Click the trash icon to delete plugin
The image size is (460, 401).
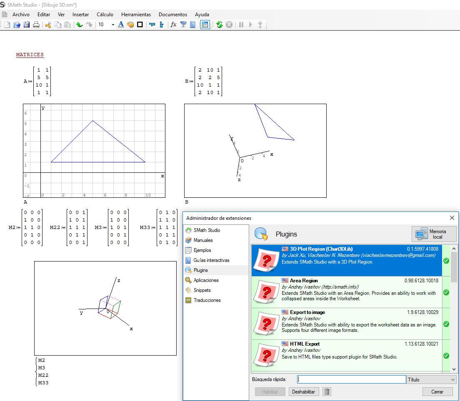point(327,391)
